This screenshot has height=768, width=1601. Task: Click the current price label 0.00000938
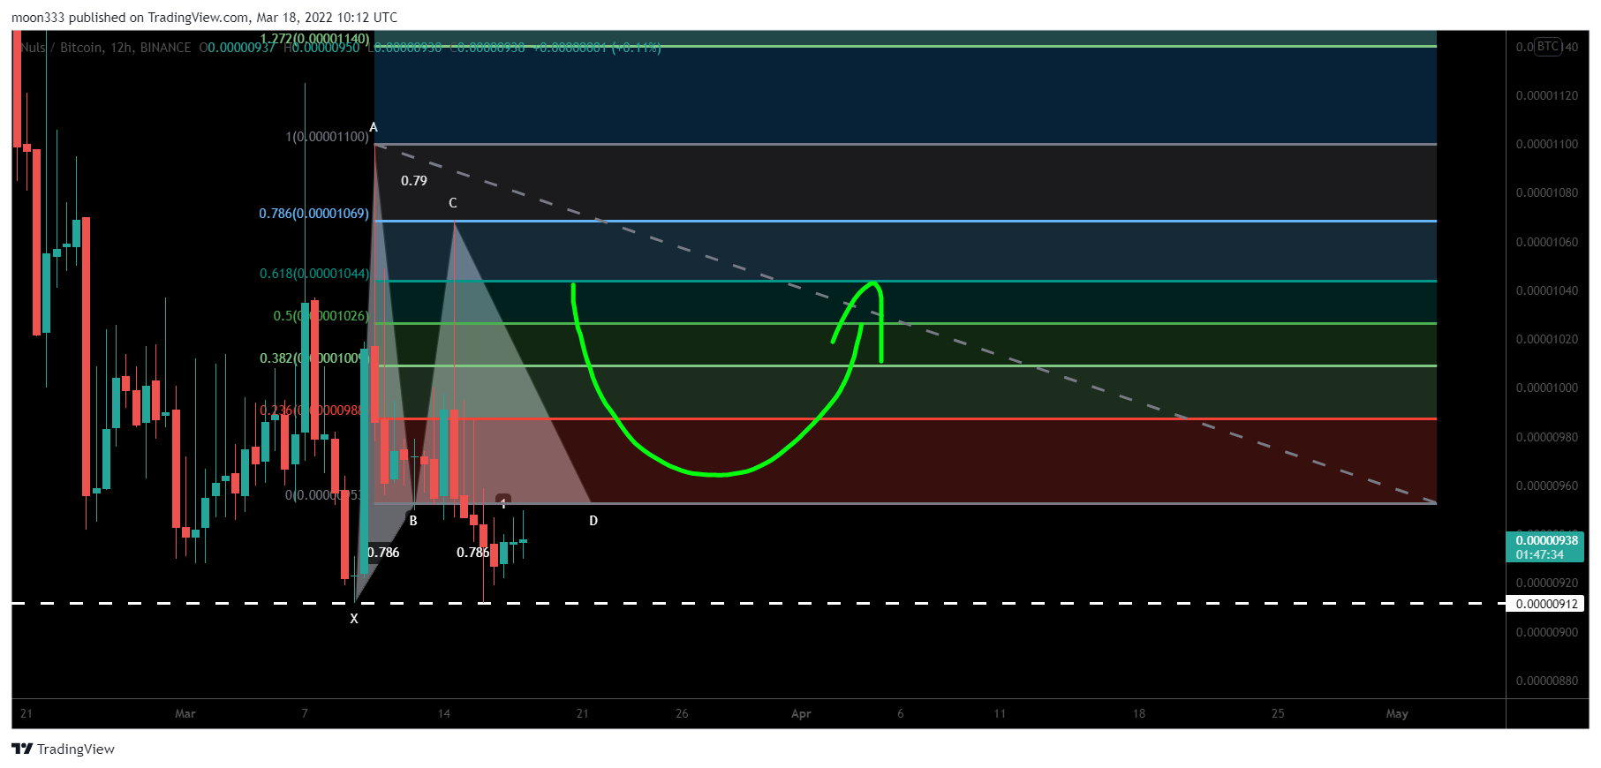pos(1546,540)
